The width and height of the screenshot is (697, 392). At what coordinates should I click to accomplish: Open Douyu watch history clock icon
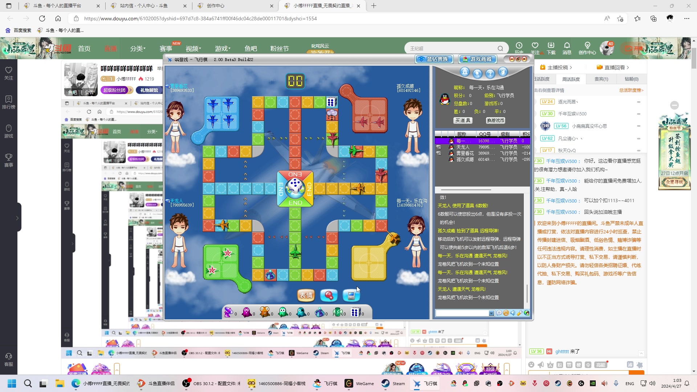(x=519, y=46)
